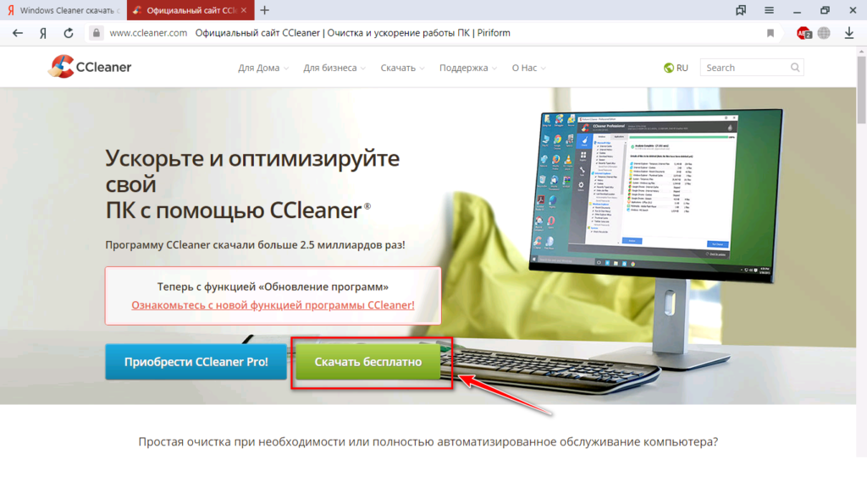Click the downloads arrow icon in toolbar
Viewport: 867px width, 487px height.
pyautogui.click(x=849, y=33)
